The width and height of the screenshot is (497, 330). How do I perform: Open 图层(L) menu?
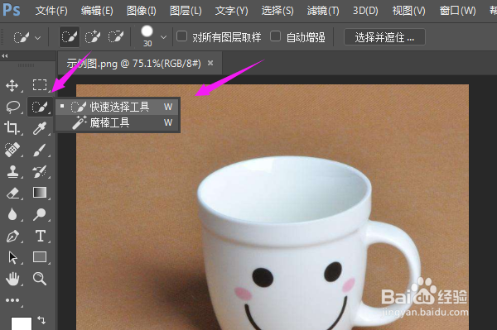(x=186, y=11)
